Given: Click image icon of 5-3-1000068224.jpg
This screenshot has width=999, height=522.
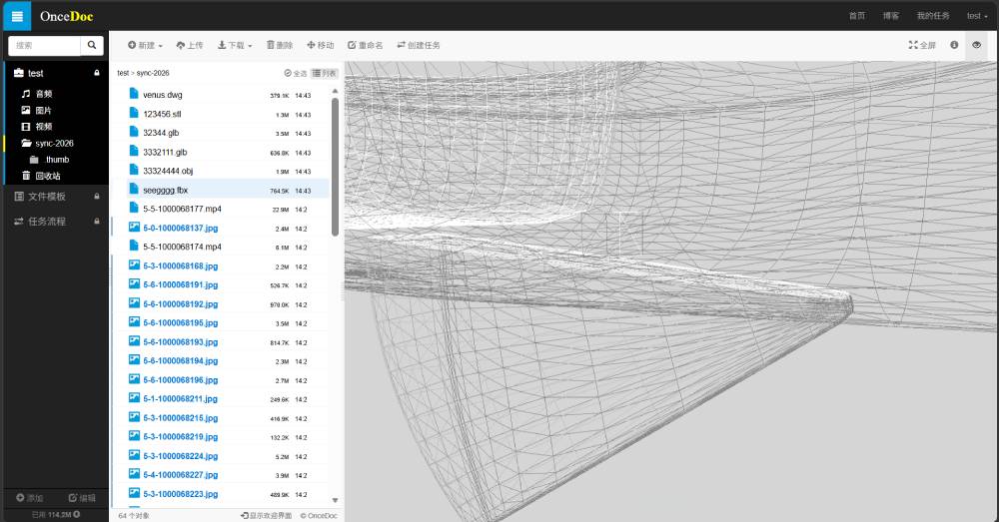Looking at the screenshot, I should coord(135,454).
